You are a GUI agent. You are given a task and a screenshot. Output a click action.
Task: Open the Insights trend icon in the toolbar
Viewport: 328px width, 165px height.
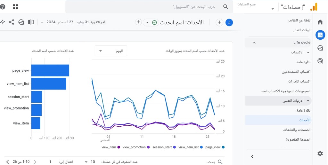click(21, 22)
